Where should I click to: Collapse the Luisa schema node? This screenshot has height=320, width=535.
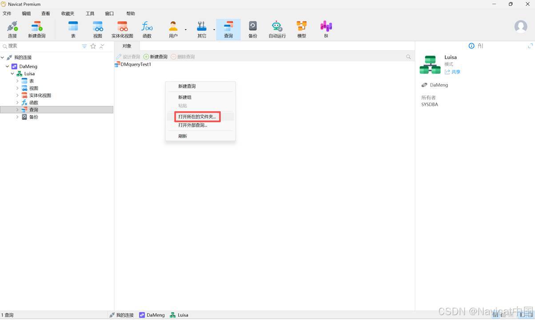pos(12,73)
